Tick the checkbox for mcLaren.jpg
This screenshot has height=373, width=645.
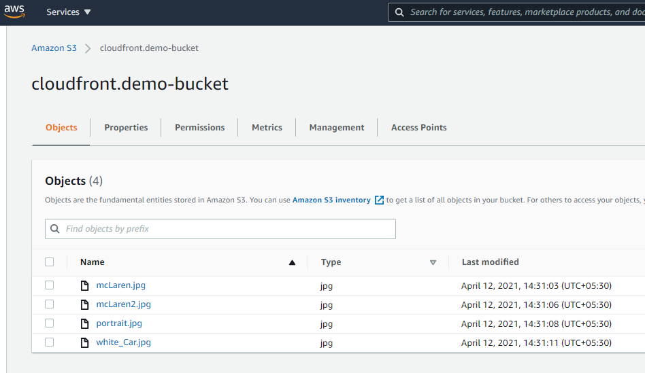click(x=49, y=285)
